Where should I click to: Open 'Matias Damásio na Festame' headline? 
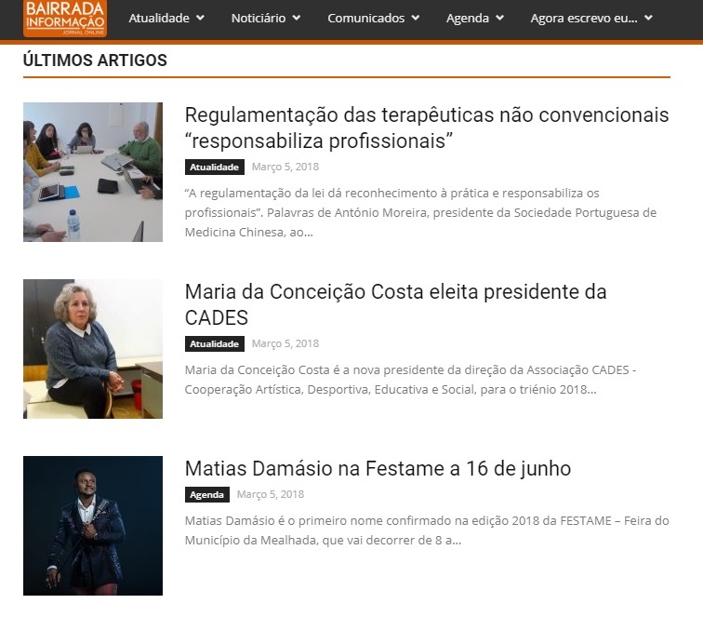[378, 468]
